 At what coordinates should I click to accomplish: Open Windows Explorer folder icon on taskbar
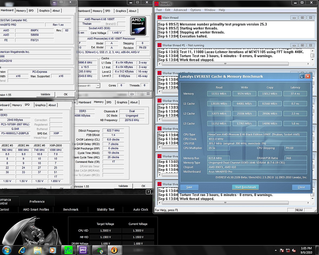coord(37,250)
